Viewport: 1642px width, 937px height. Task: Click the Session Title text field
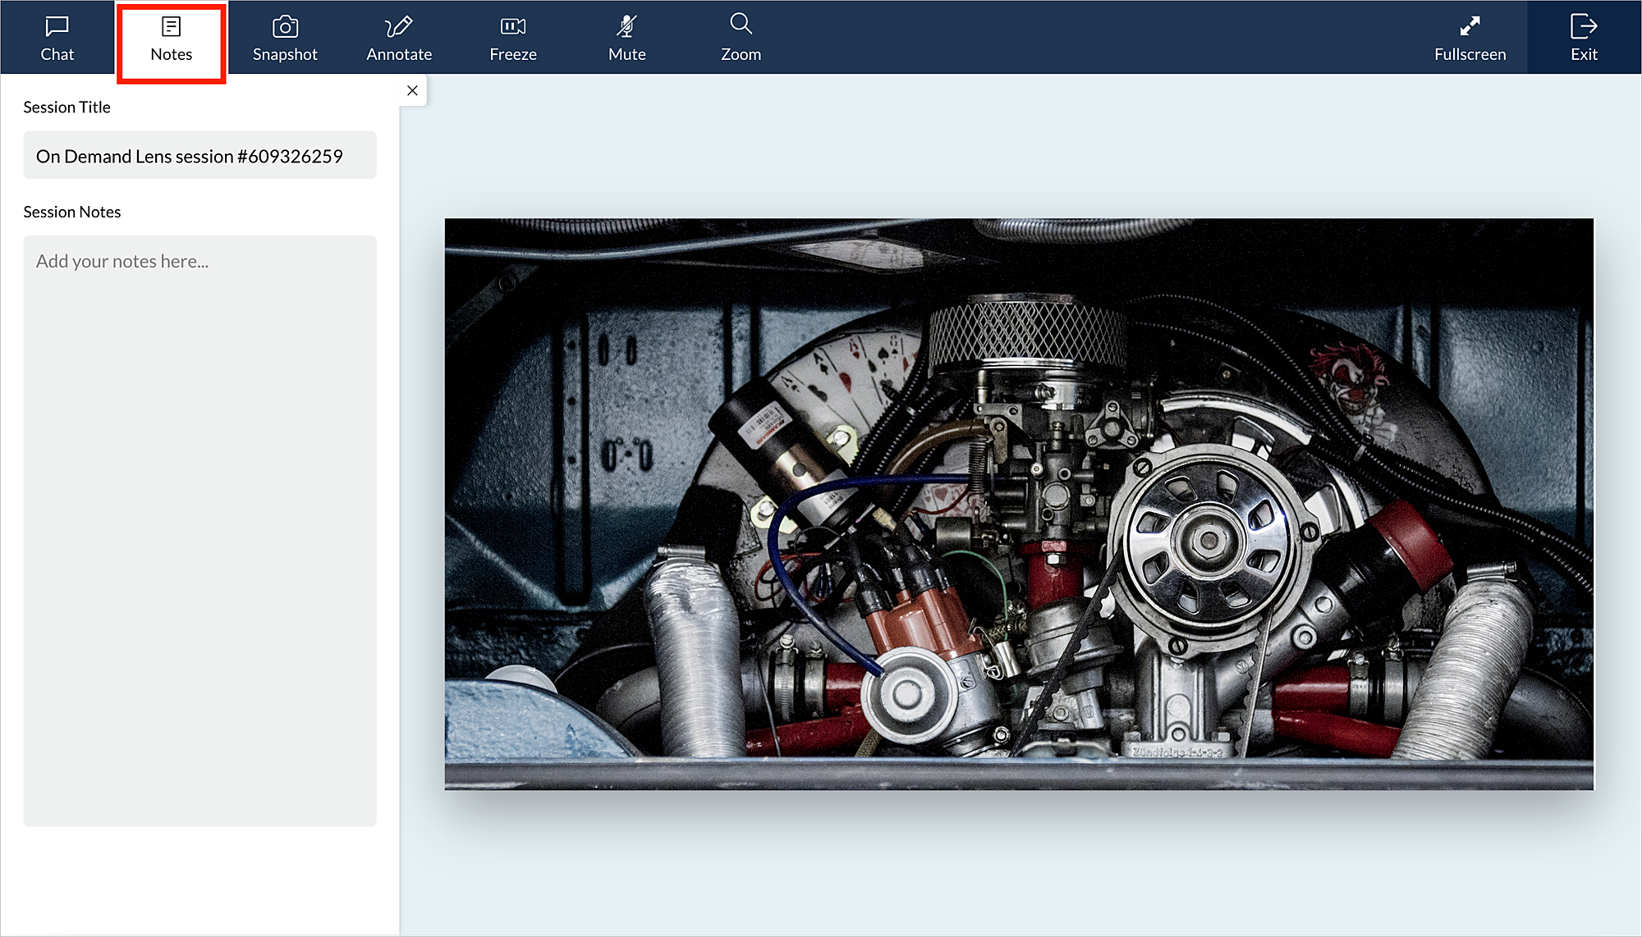click(x=200, y=156)
